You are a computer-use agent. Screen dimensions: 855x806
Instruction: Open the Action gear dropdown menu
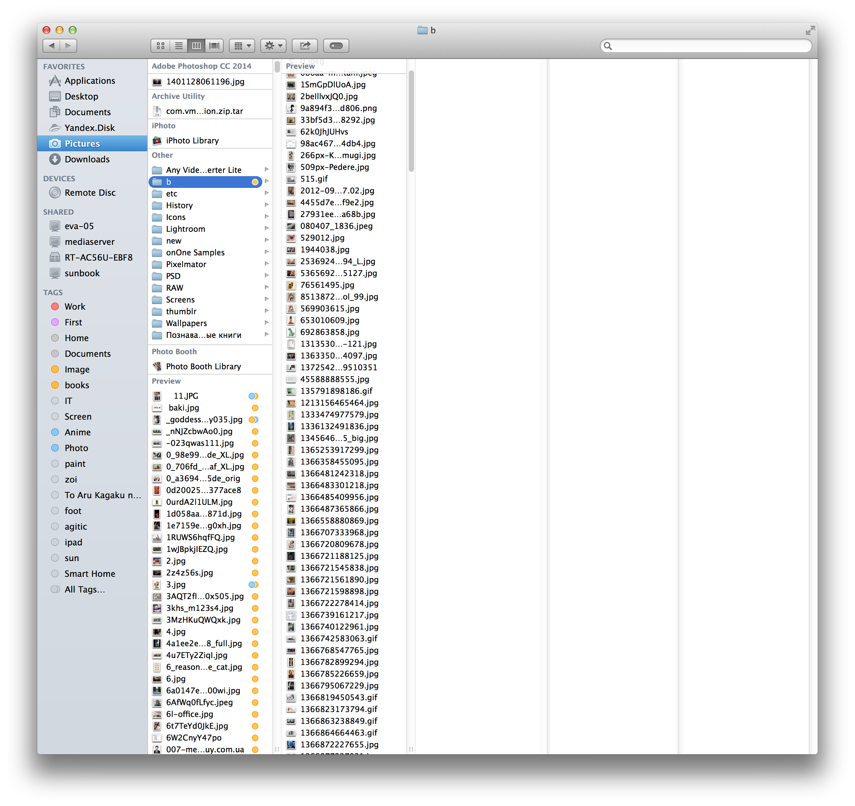(x=273, y=46)
